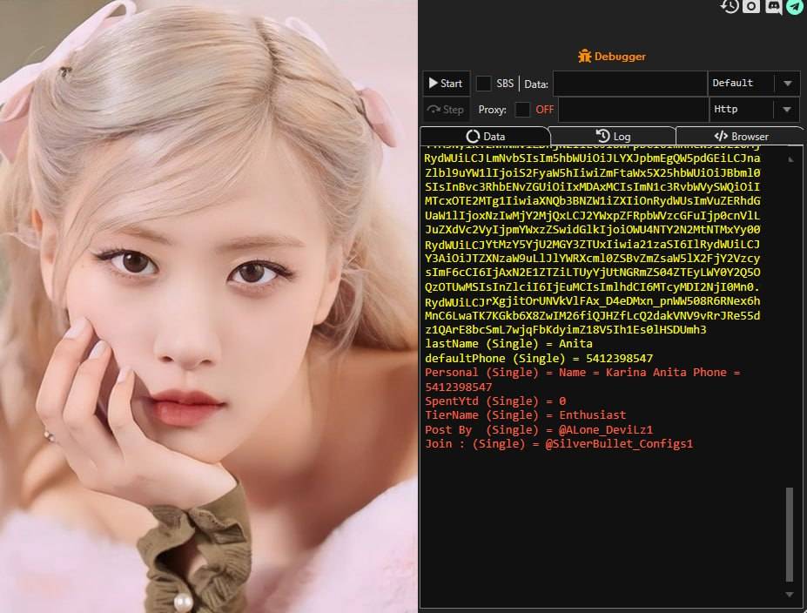Click the vertical scrollbar thumb
Image resolution: width=807 pixels, height=613 pixels.
coord(790,535)
